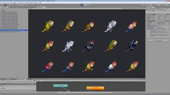The height and width of the screenshot is (95, 170).
Task: Open the cloud services icon
Action: tap(143, 5)
